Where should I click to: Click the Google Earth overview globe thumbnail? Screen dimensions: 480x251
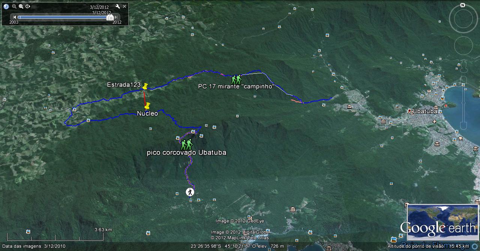(x=442, y=222)
